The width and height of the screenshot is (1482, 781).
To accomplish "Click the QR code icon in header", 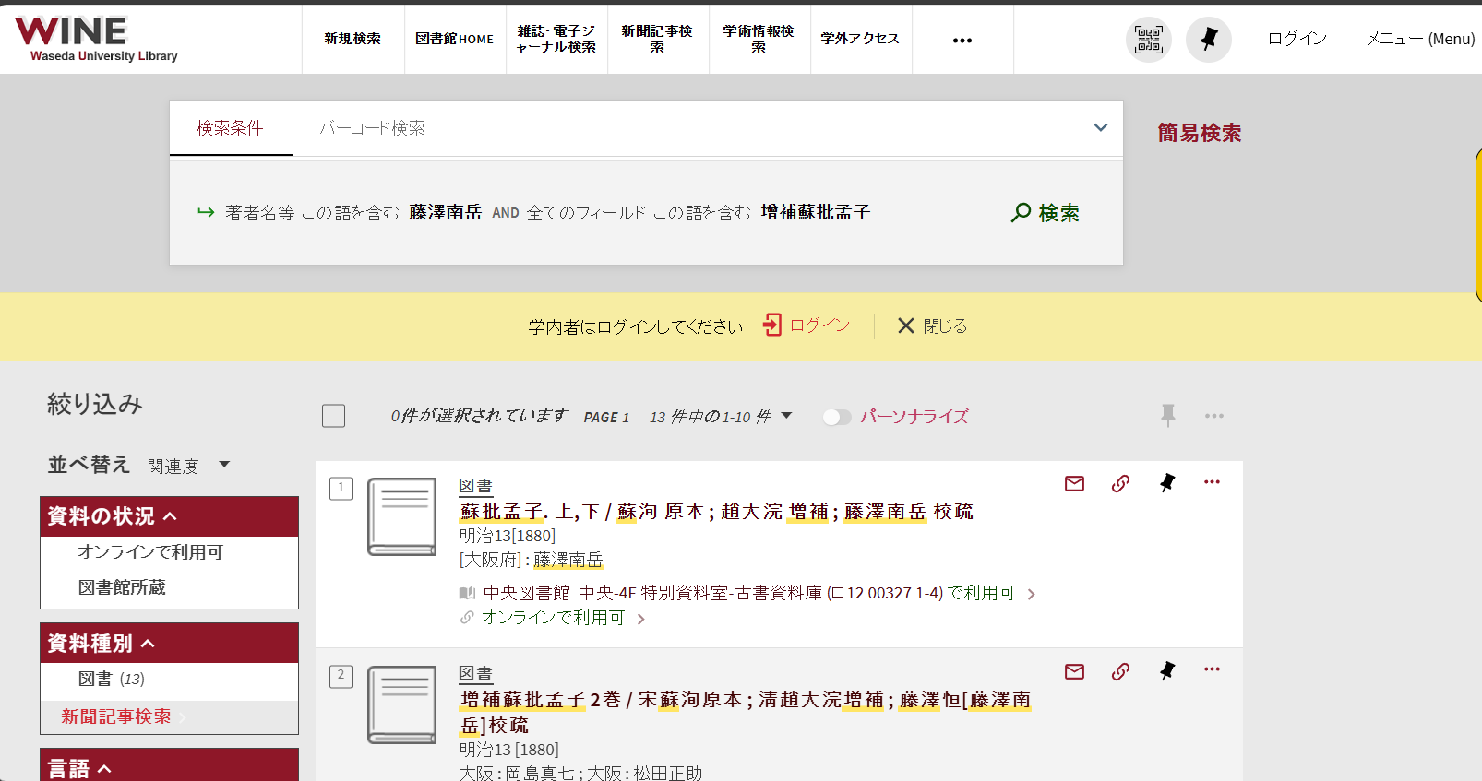I will pyautogui.click(x=1148, y=40).
